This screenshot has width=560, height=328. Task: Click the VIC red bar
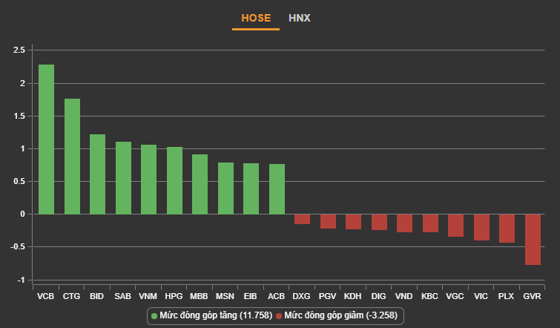[481, 227]
